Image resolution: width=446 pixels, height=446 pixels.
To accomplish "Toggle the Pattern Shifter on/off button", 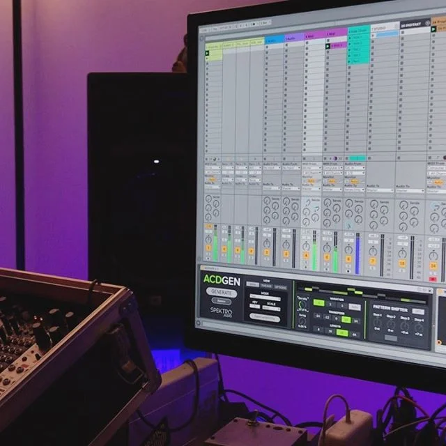I will click(x=418, y=312).
